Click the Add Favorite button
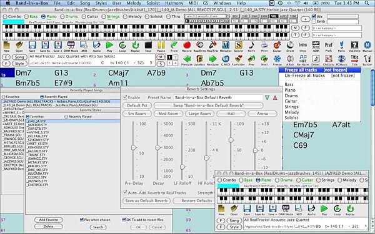 (49, 220)
